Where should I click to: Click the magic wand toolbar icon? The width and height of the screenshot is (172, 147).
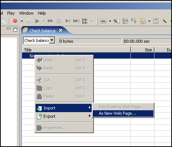pyautogui.click(x=165, y=21)
